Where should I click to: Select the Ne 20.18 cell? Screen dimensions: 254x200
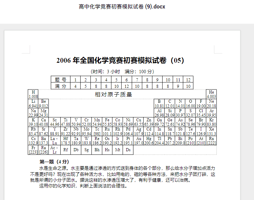[211, 104]
